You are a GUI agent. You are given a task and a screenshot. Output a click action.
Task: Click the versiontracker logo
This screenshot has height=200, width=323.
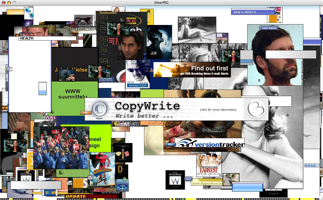[210, 143]
